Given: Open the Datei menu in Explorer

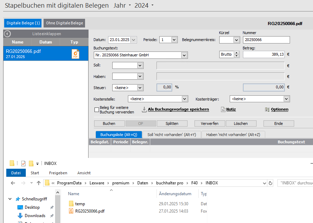Looking at the screenshot, I should pos(16,173).
